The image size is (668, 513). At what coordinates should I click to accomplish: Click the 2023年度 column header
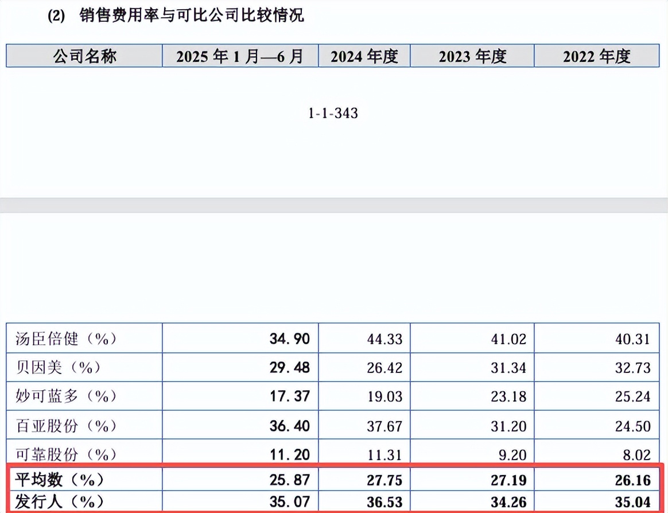[x=472, y=56]
